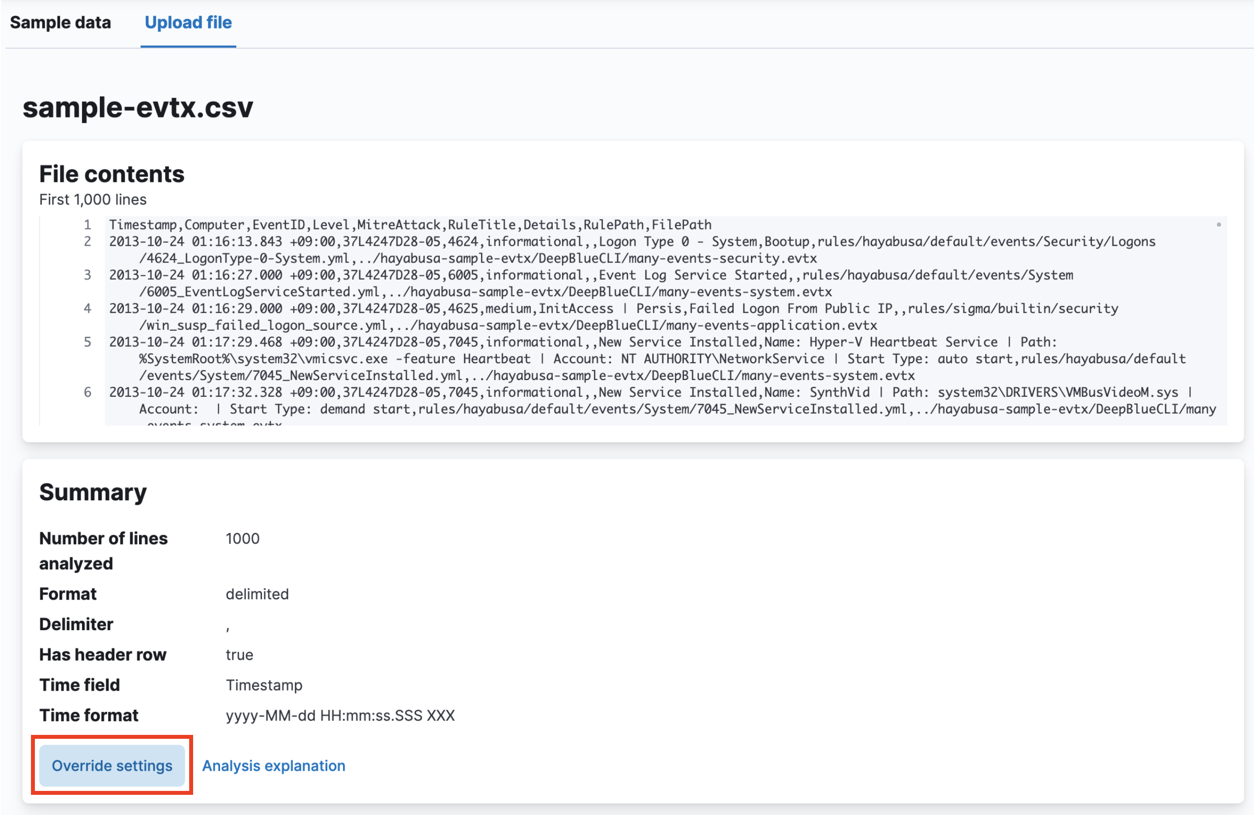Image resolution: width=1255 pixels, height=815 pixels.
Task: Click line number 6 in file preview
Action: [x=87, y=392]
